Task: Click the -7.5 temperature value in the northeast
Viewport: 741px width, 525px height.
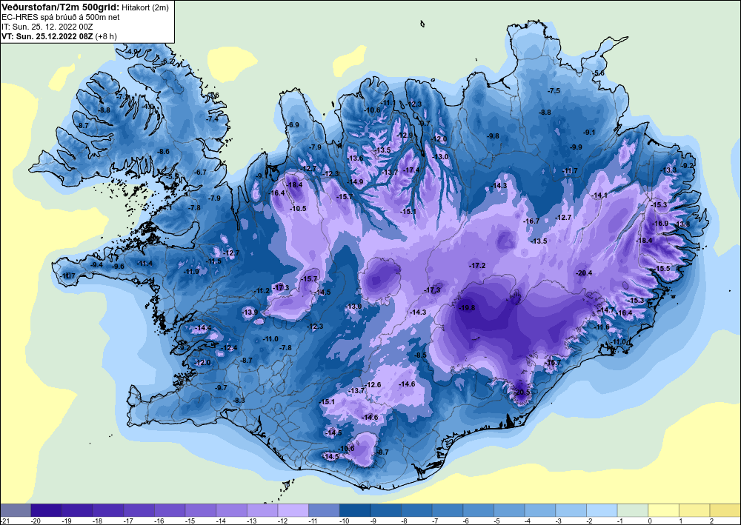Action: tap(554, 90)
